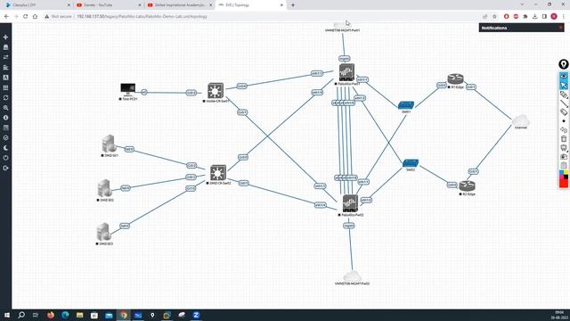Image resolution: width=570 pixels, height=321 pixels.
Task: Select the PaloAlto-Fw01 firewall node
Action: coord(346,72)
